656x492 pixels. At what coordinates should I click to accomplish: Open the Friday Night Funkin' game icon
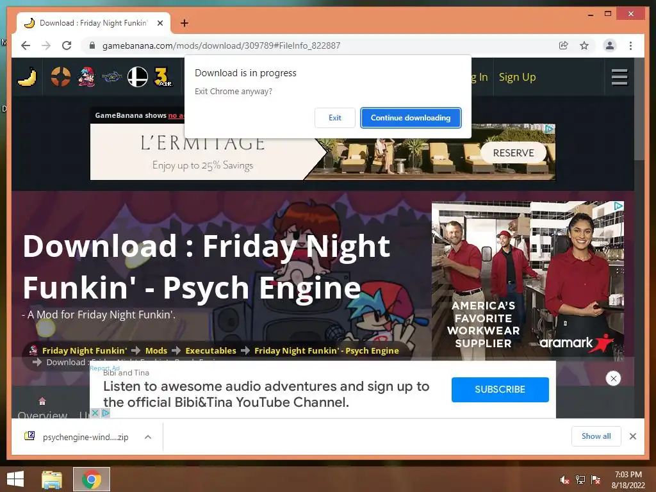[86, 77]
